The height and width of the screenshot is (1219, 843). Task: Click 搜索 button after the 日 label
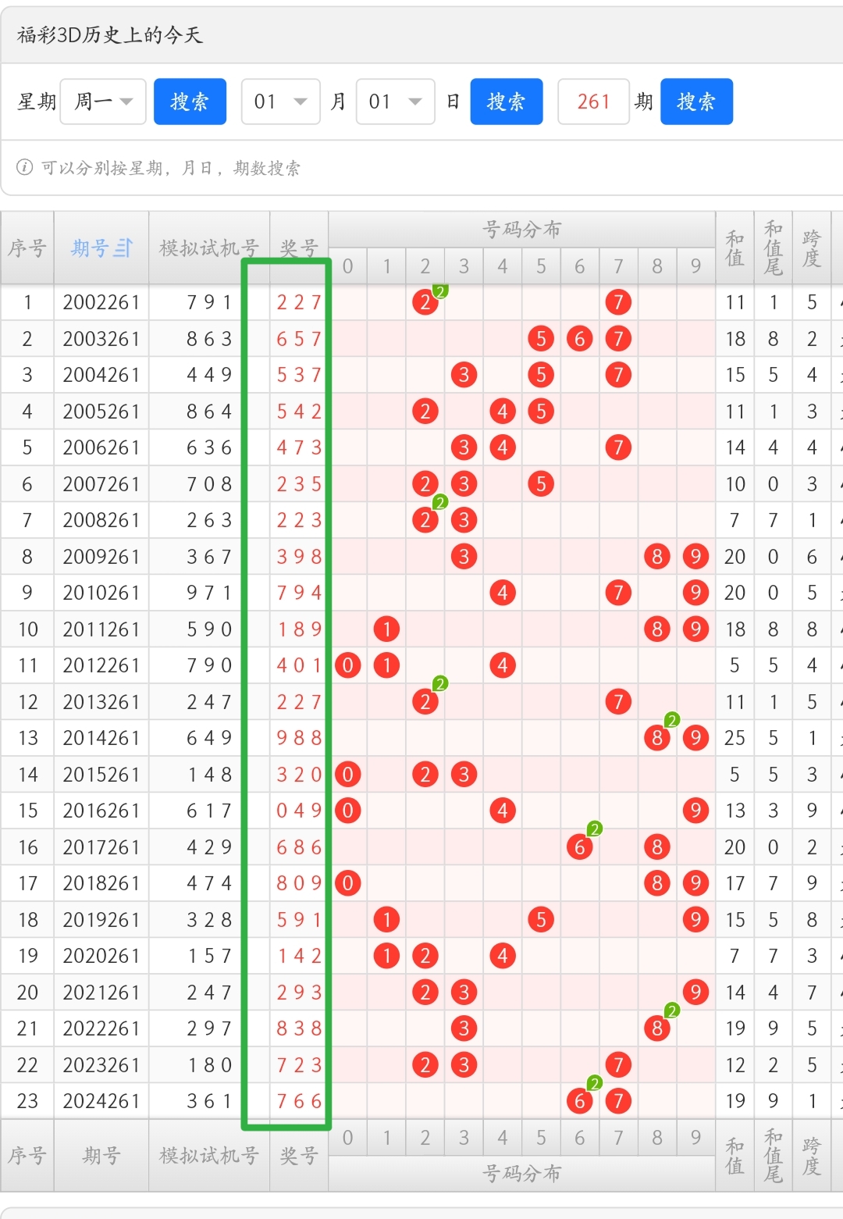pyautogui.click(x=507, y=102)
